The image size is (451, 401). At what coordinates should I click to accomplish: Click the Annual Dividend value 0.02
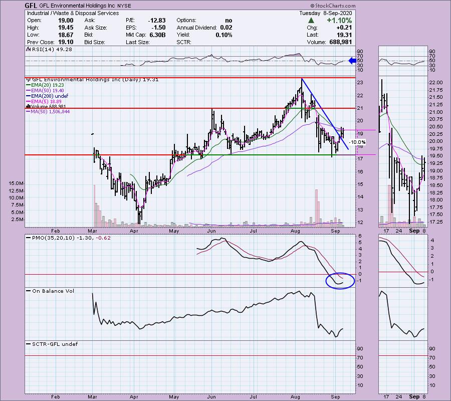226,28
